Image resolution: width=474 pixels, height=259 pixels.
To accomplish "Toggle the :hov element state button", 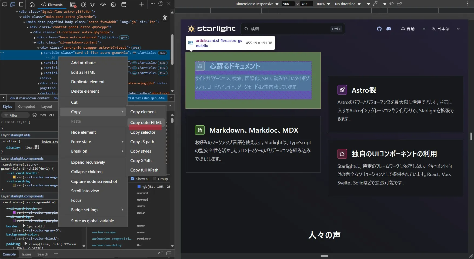I will (43, 115).
